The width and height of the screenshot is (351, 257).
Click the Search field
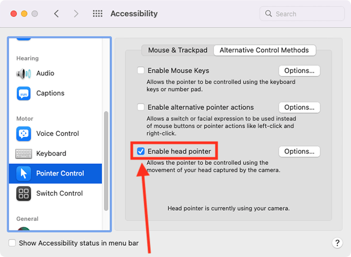click(x=302, y=14)
